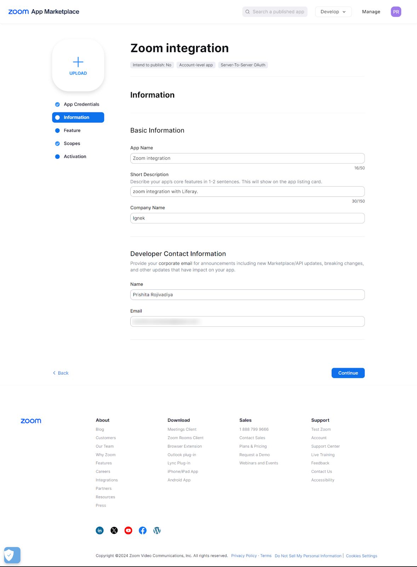This screenshot has height=567, width=417.
Task: Open the Careers footer link
Action: click(x=103, y=472)
